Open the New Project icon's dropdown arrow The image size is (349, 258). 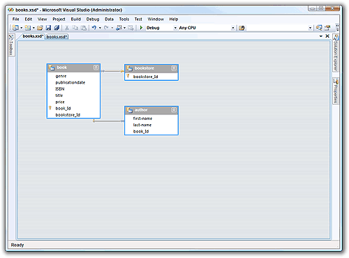coord(21,28)
